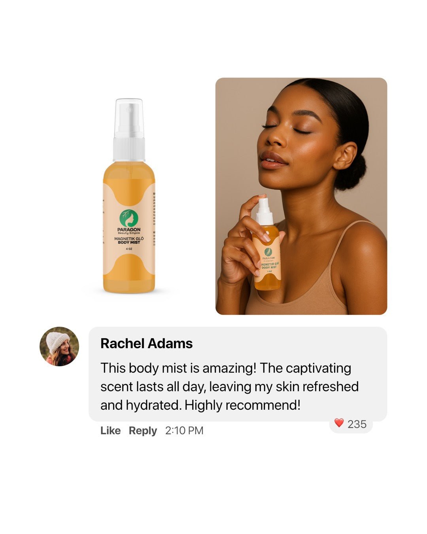Screen dimensions: 427x534
Task: Open the model photo with body mist
Action: pos(301,196)
